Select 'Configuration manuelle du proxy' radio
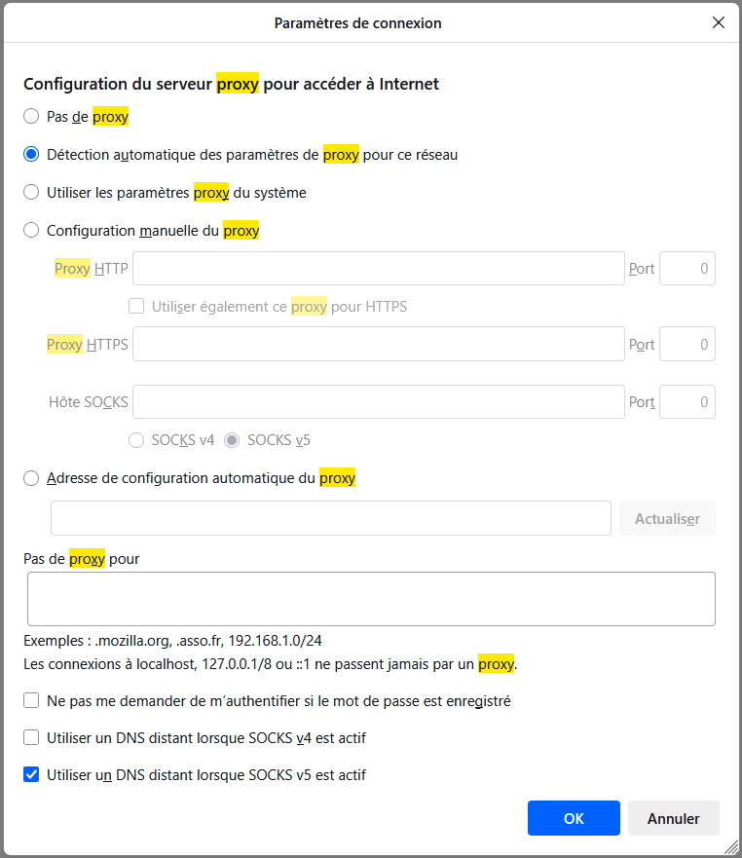The width and height of the screenshot is (742, 858). click(32, 231)
